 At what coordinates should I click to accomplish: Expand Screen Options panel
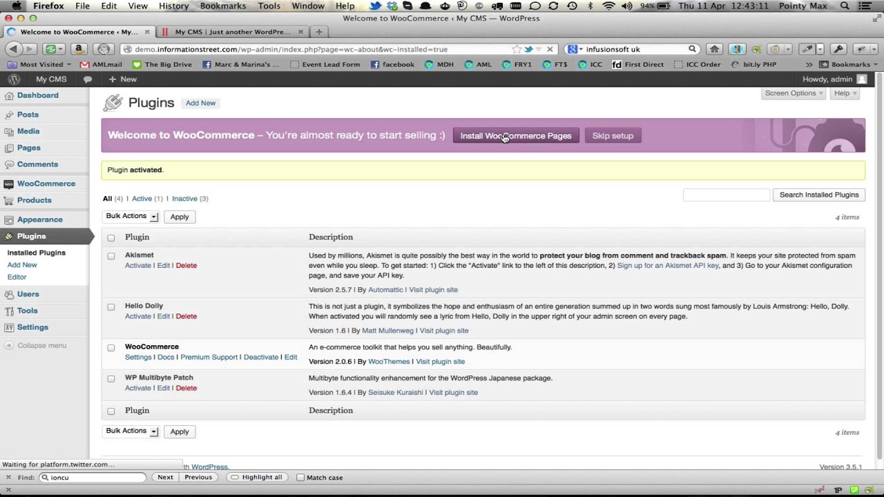[x=794, y=93]
